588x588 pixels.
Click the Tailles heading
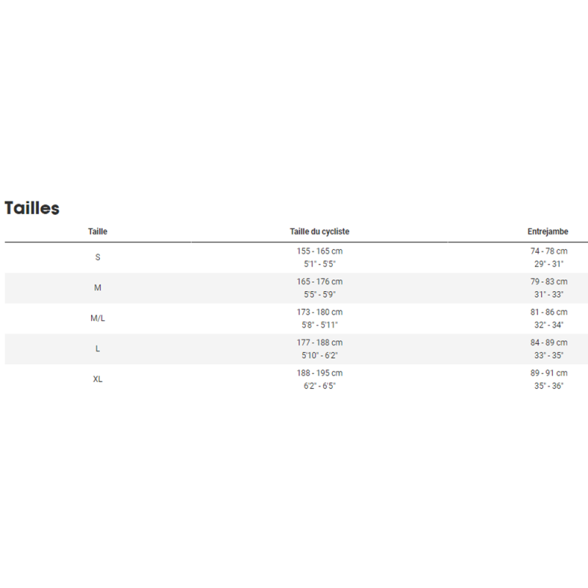click(x=32, y=208)
